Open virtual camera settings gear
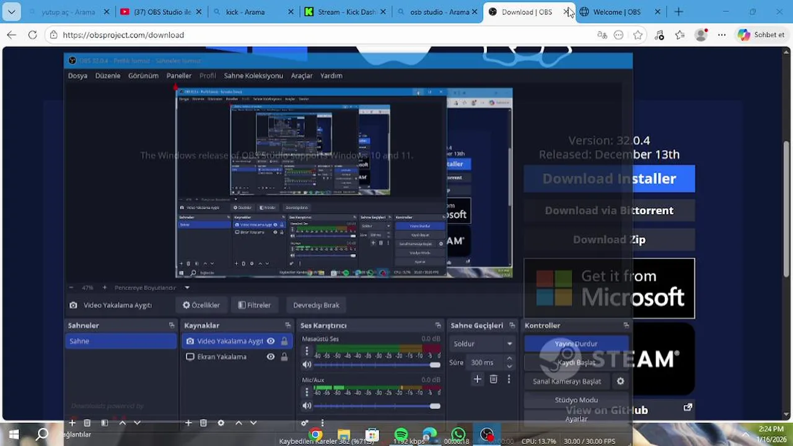This screenshot has width=793, height=446. pos(620,381)
